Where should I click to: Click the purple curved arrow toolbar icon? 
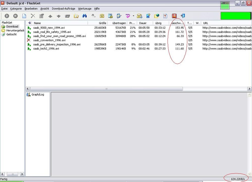tap(128, 16)
